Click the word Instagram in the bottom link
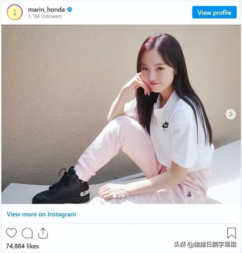Viewport: 242px width, 253px height. tap(62, 214)
